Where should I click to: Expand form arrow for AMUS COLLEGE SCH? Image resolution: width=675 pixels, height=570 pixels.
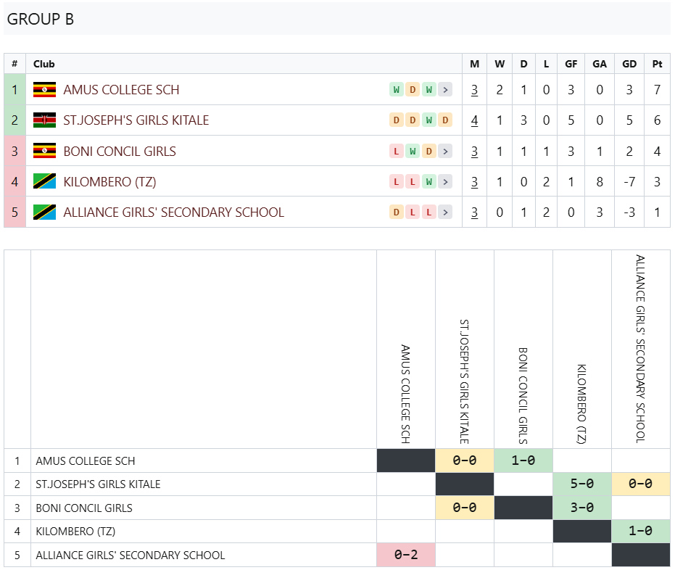(446, 89)
